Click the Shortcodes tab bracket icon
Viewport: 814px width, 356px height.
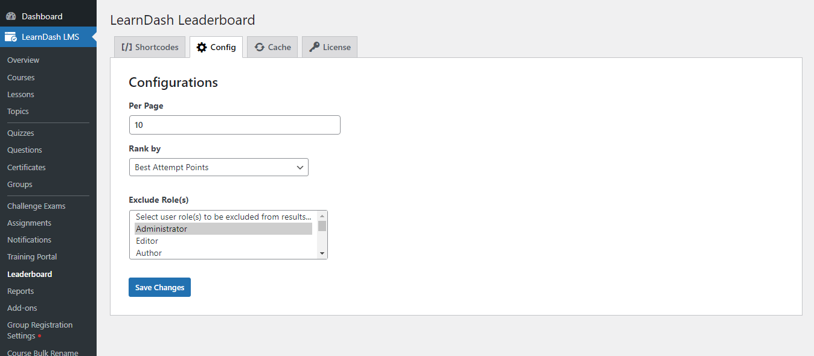(x=126, y=47)
